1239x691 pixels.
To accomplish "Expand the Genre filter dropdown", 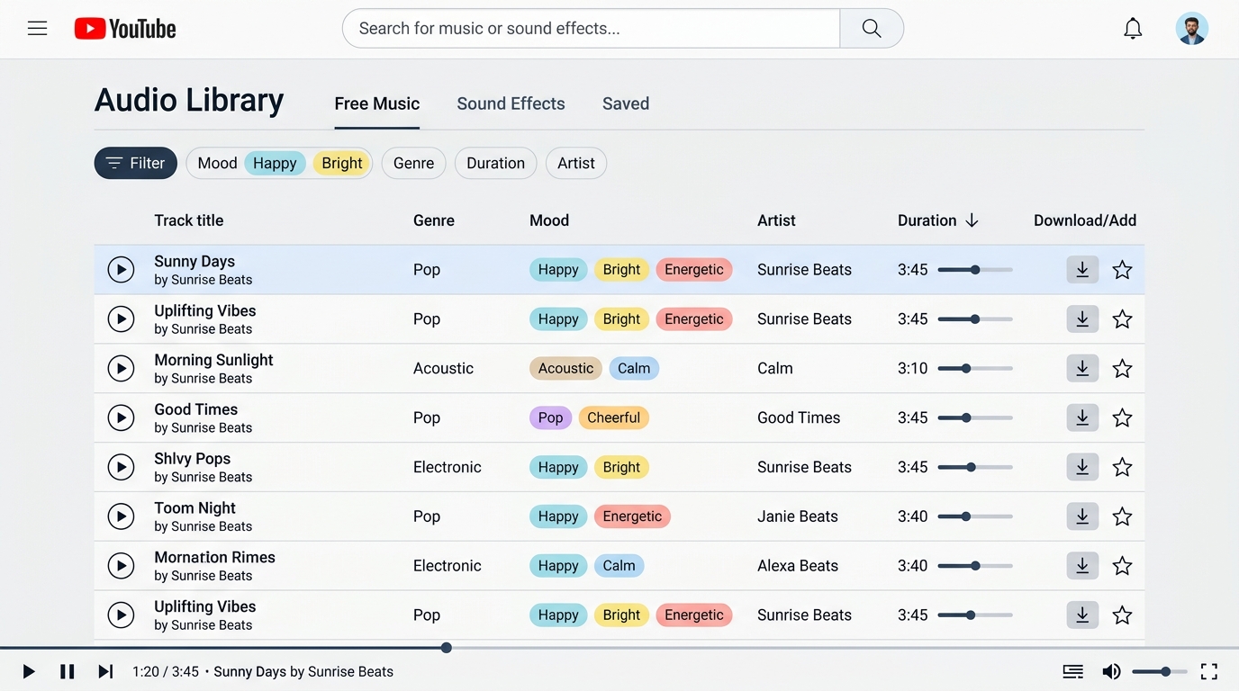I will tap(413, 163).
